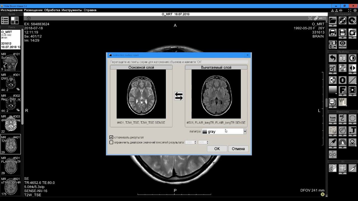Click the list view icon in Архив panel
358x201 pixels.
pos(5,20)
